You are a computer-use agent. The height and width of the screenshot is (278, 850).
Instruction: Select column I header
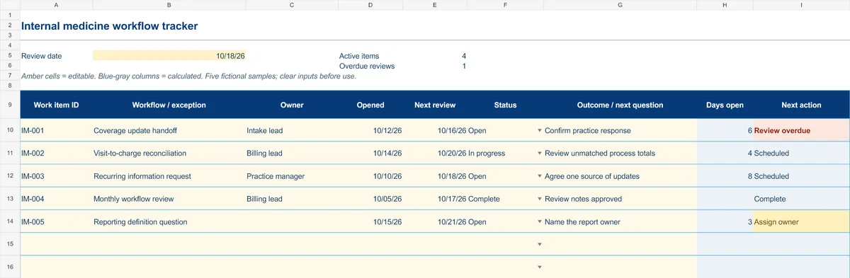pyautogui.click(x=801, y=5)
